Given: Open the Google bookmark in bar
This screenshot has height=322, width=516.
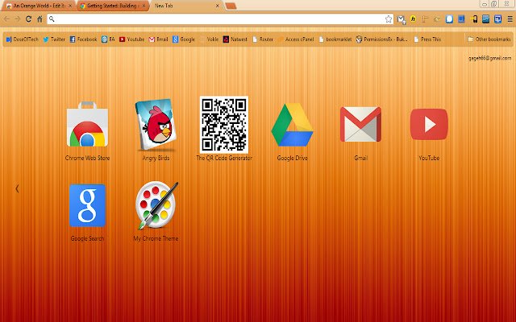Looking at the screenshot, I should point(184,39).
